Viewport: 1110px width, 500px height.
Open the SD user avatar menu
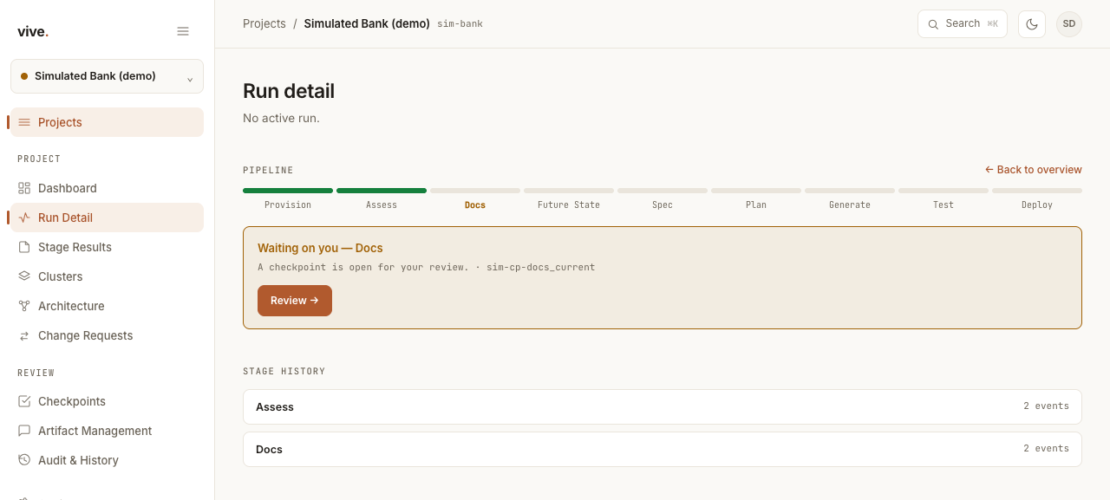1069,24
